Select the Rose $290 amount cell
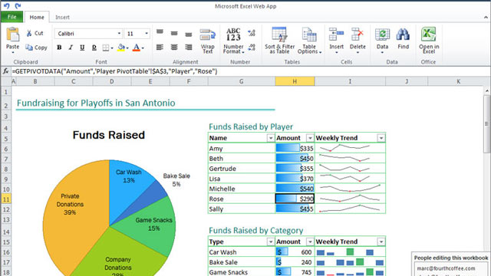This screenshot has height=276, width=491. 295,199
